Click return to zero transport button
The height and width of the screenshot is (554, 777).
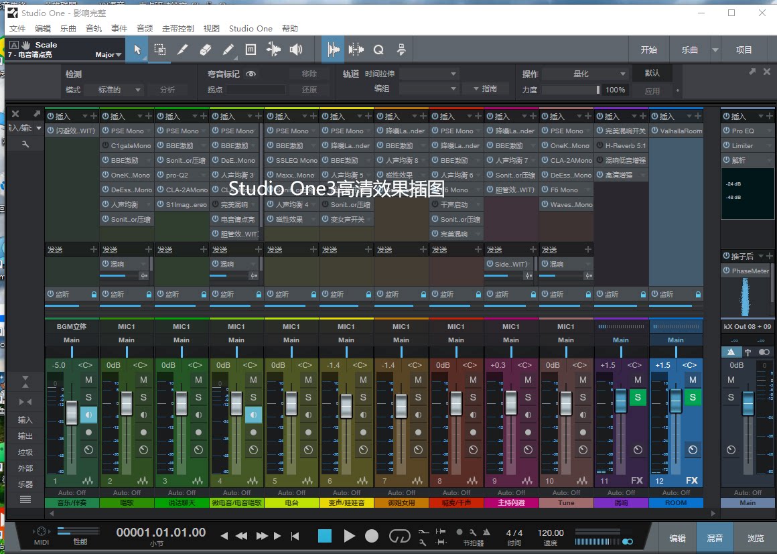click(x=295, y=536)
